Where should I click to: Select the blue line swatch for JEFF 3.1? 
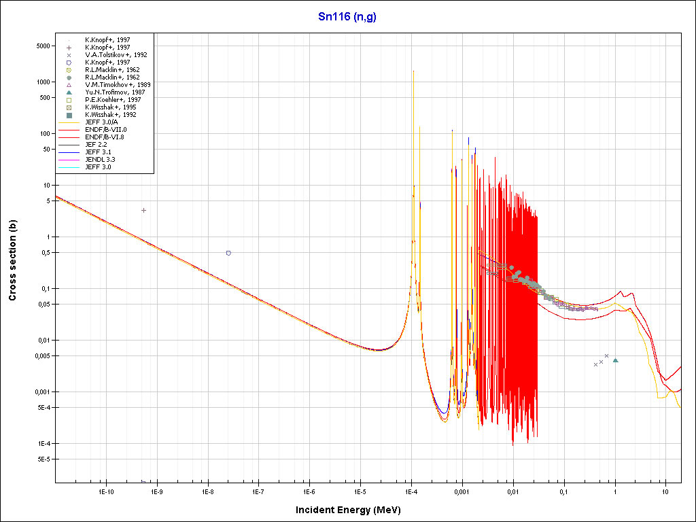tap(69, 152)
